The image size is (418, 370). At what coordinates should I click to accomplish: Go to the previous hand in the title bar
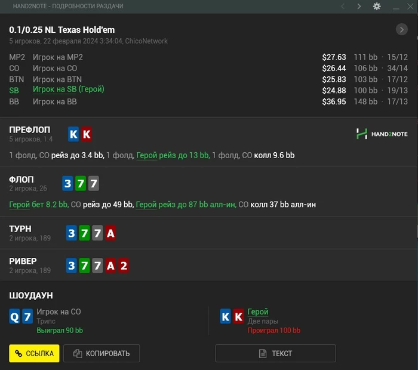point(343,6)
